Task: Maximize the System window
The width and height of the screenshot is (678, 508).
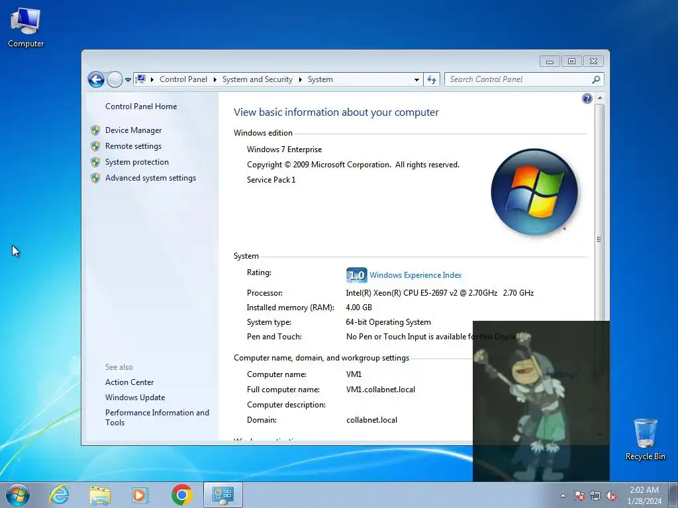Action: (571, 62)
